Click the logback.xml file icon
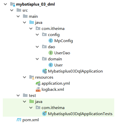115x123 pixels. tap(38, 90)
